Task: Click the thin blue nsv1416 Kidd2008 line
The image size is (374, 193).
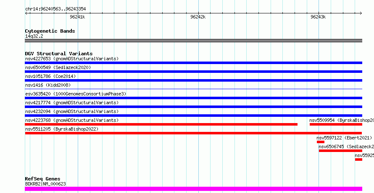Action: tap(193, 89)
